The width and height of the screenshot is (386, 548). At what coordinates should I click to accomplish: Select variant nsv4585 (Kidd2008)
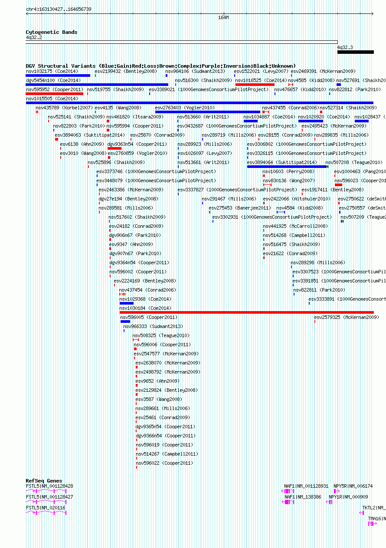(x=311, y=80)
